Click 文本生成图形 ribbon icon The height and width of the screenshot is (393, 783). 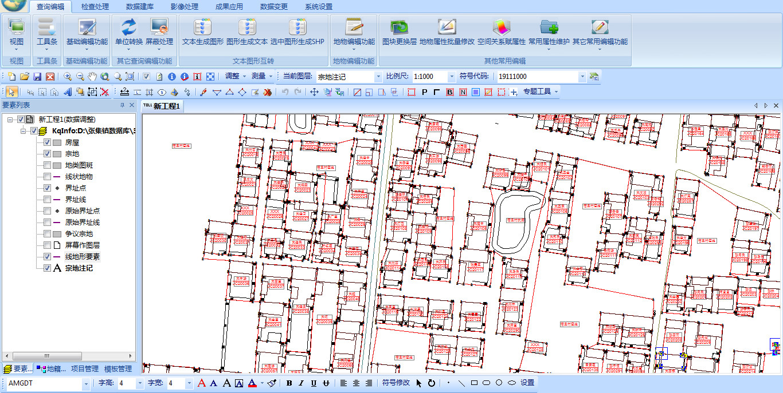(x=203, y=32)
